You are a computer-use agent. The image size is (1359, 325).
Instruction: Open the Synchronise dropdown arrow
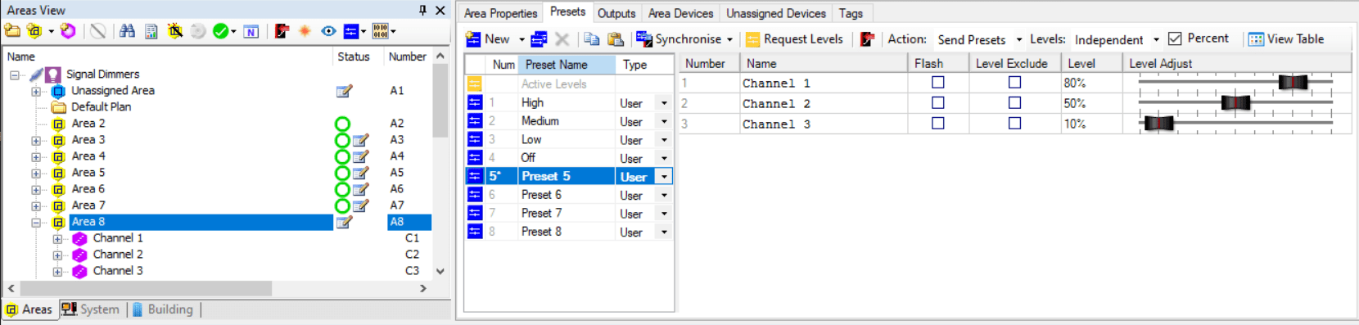729,39
